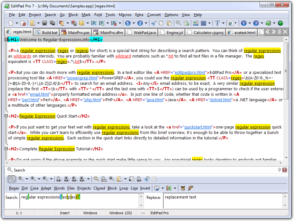Image resolution: width=294 pixels, height=221 pixels.
Task: Click the Count Matches 123 icon
Action: (x=139, y=179)
